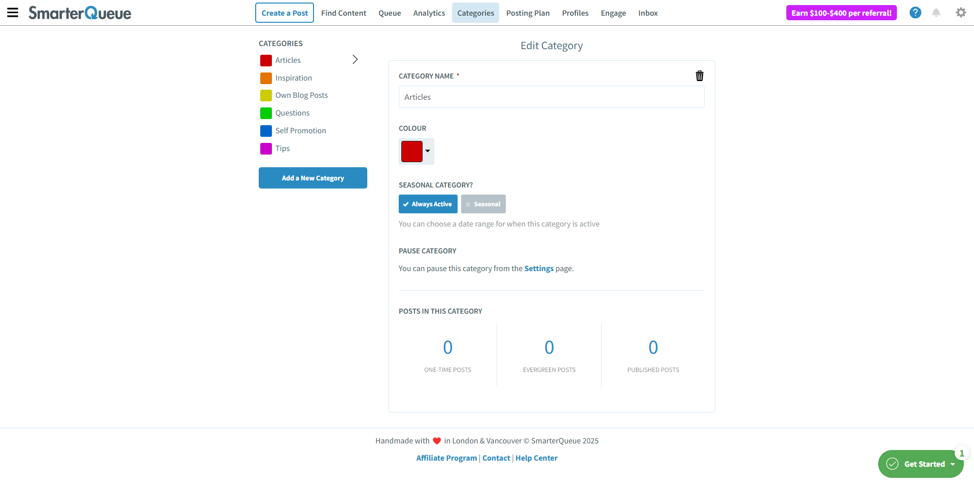The width and height of the screenshot is (974, 488).
Task: Follow the Settings link in Pause Category
Action: click(x=539, y=269)
